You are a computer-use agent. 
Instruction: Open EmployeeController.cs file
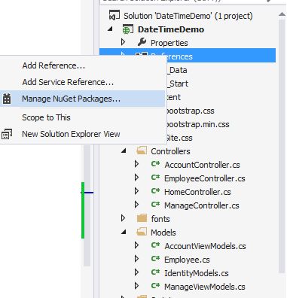coord(205,178)
